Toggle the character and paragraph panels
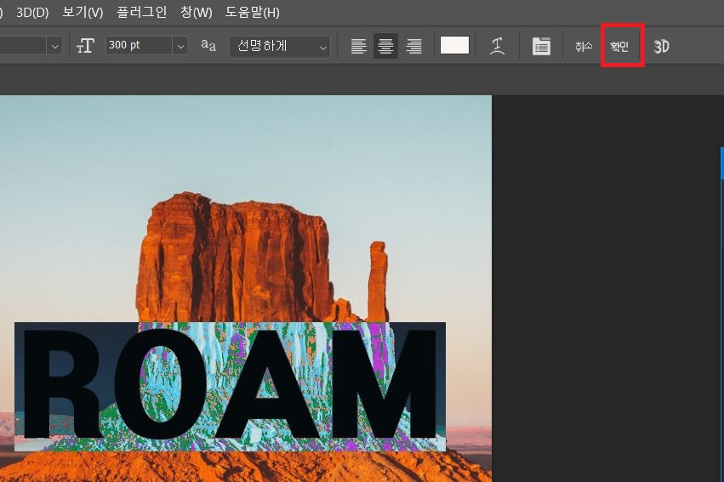The height and width of the screenshot is (482, 724). point(541,46)
